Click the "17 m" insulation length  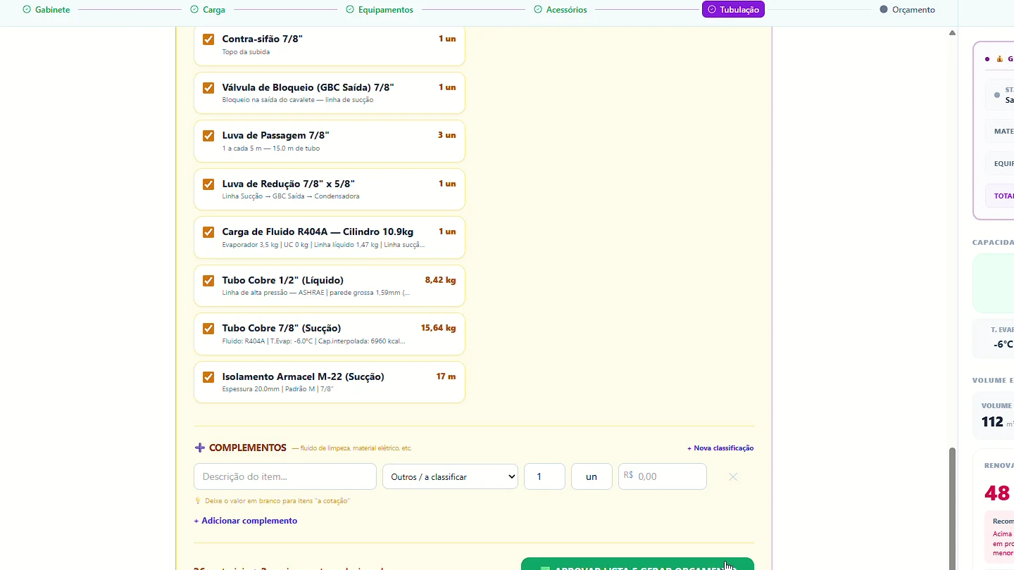point(446,376)
